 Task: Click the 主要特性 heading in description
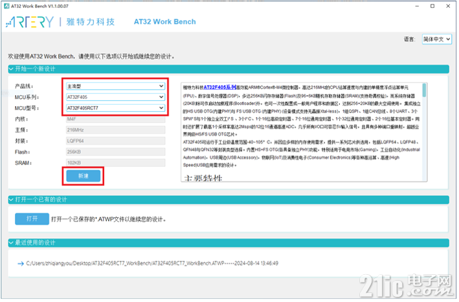[x=204, y=178]
